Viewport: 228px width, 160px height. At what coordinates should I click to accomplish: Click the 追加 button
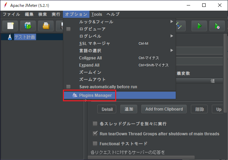[x=129, y=109]
